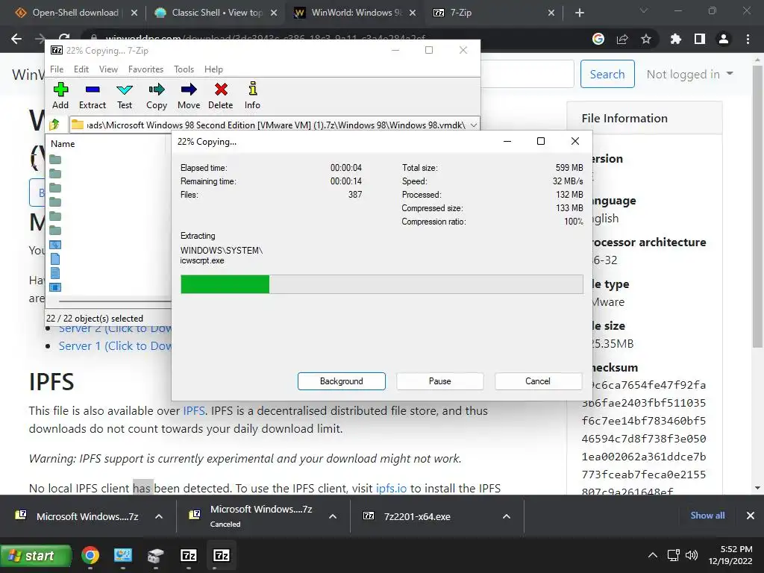The height and width of the screenshot is (573, 764).
Task: Click the Extract toolbar icon
Action: click(x=92, y=95)
